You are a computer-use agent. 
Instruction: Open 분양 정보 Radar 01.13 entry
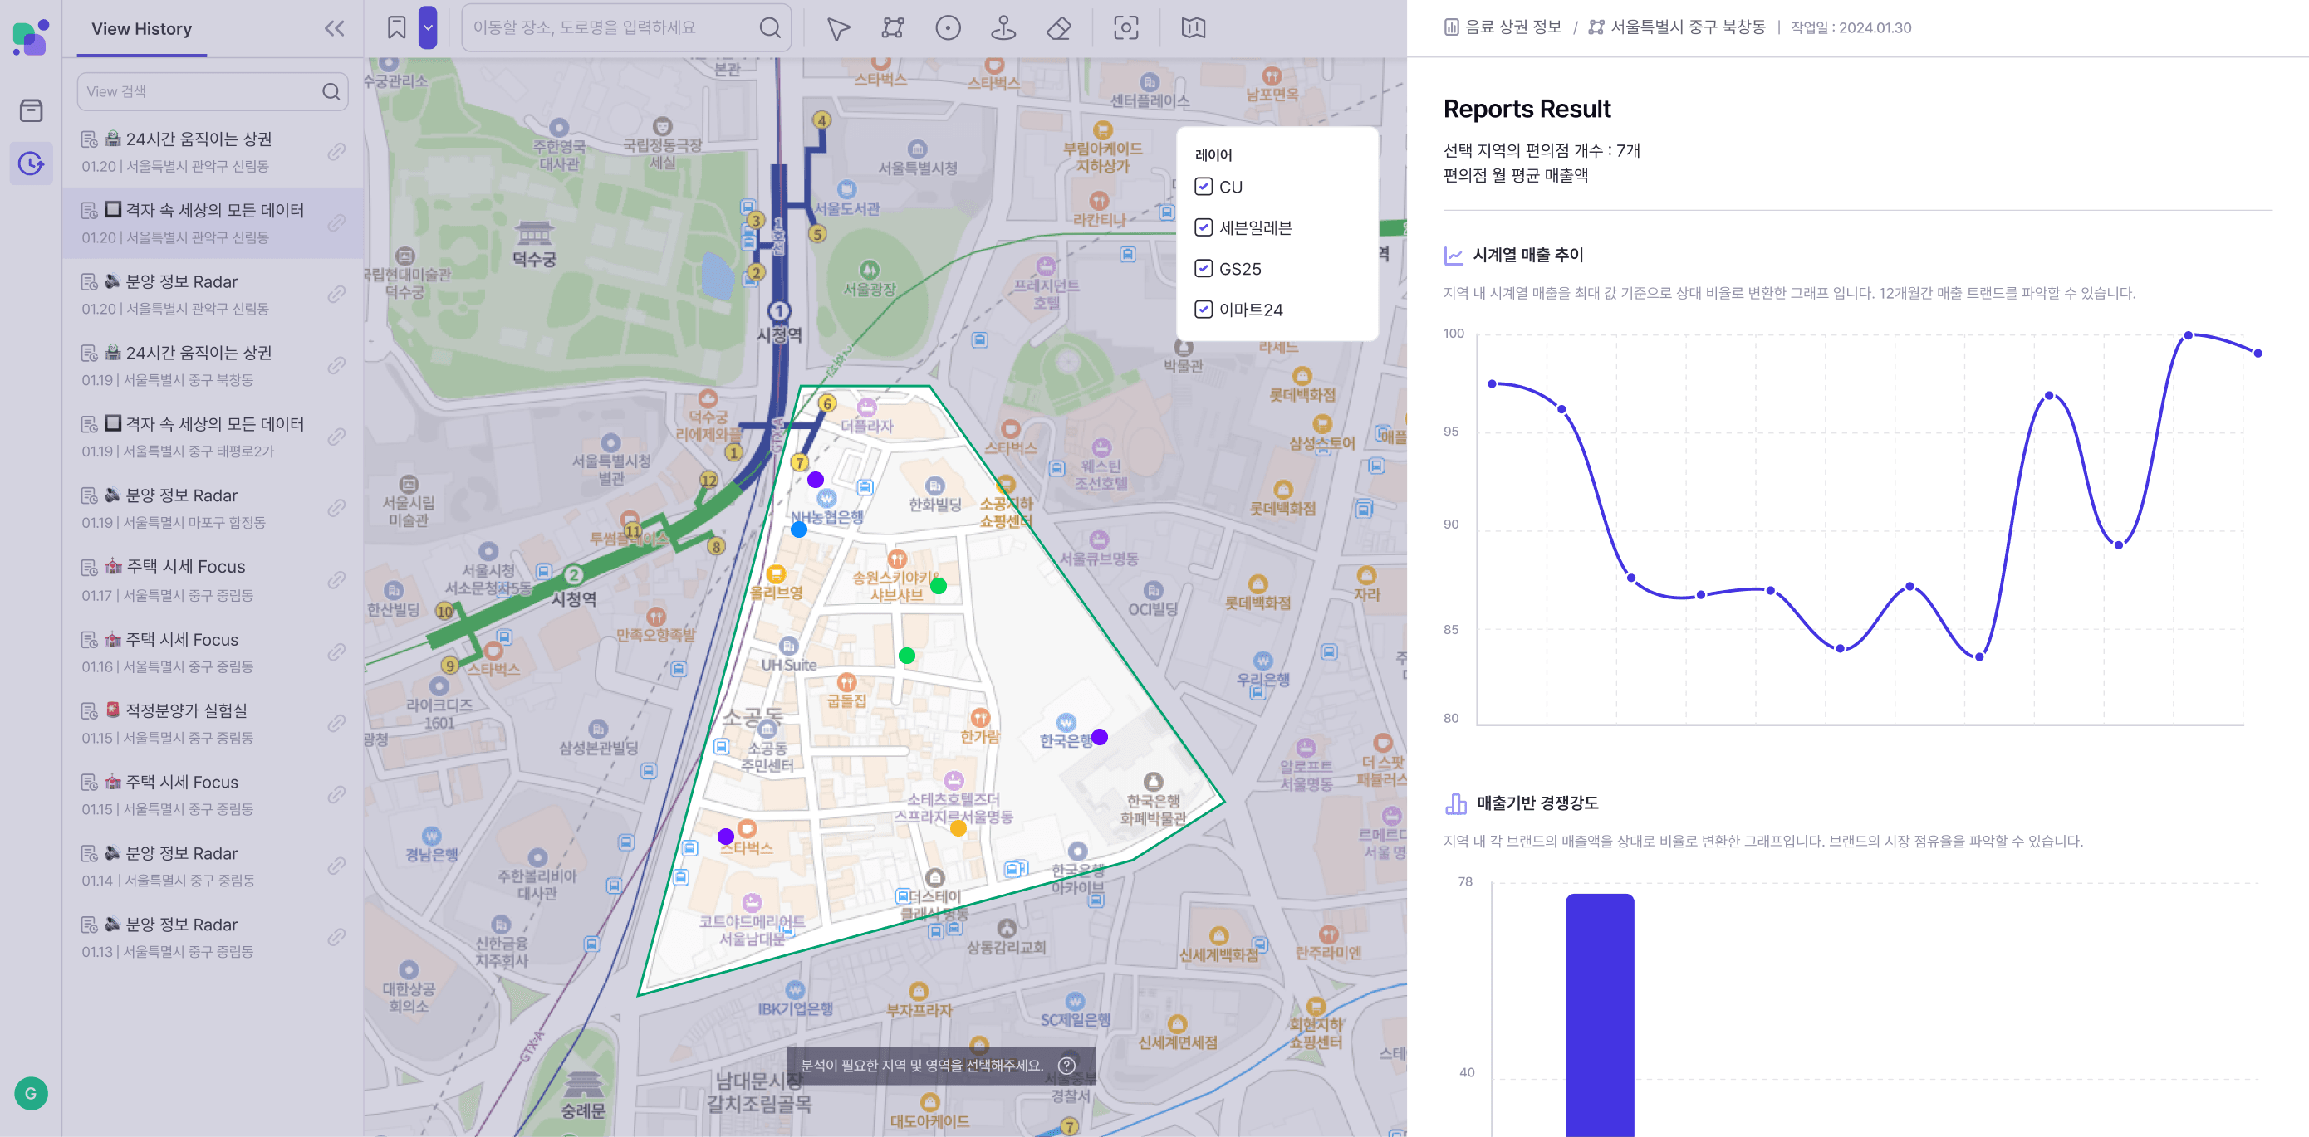[x=213, y=937]
